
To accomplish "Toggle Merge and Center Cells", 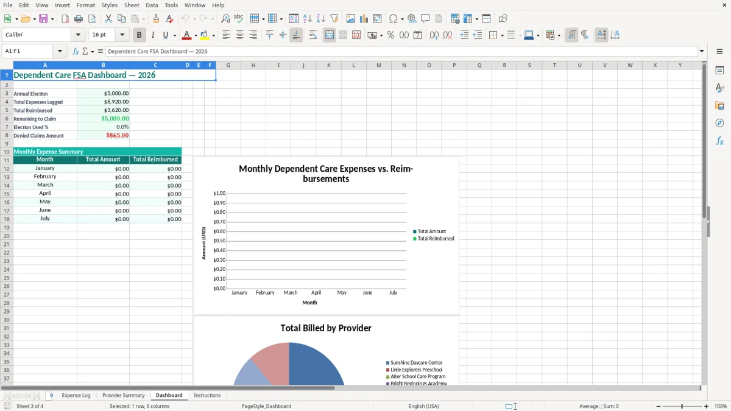I will tap(330, 35).
